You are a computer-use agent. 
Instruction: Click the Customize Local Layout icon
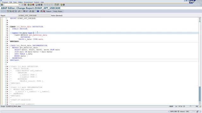(x=64, y=5)
